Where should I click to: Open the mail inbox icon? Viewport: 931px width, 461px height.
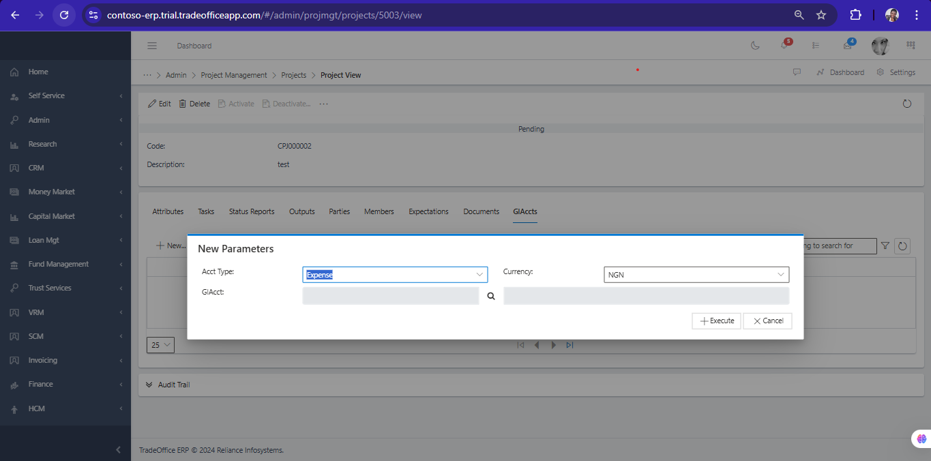pos(847,46)
